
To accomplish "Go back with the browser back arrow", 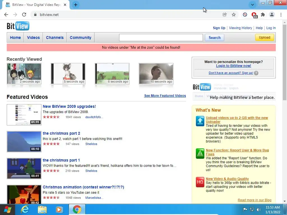I will point(6,15).
